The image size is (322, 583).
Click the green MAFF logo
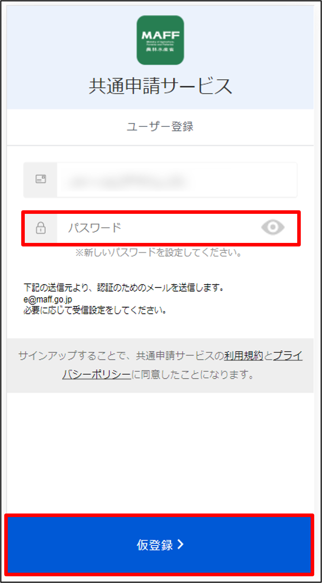pyautogui.click(x=160, y=40)
